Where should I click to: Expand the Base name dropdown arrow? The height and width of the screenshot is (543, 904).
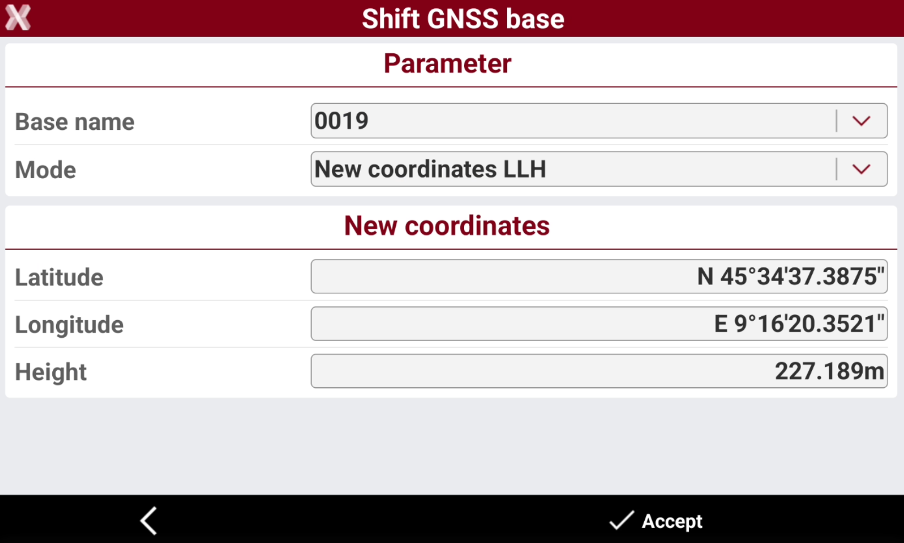pos(861,120)
